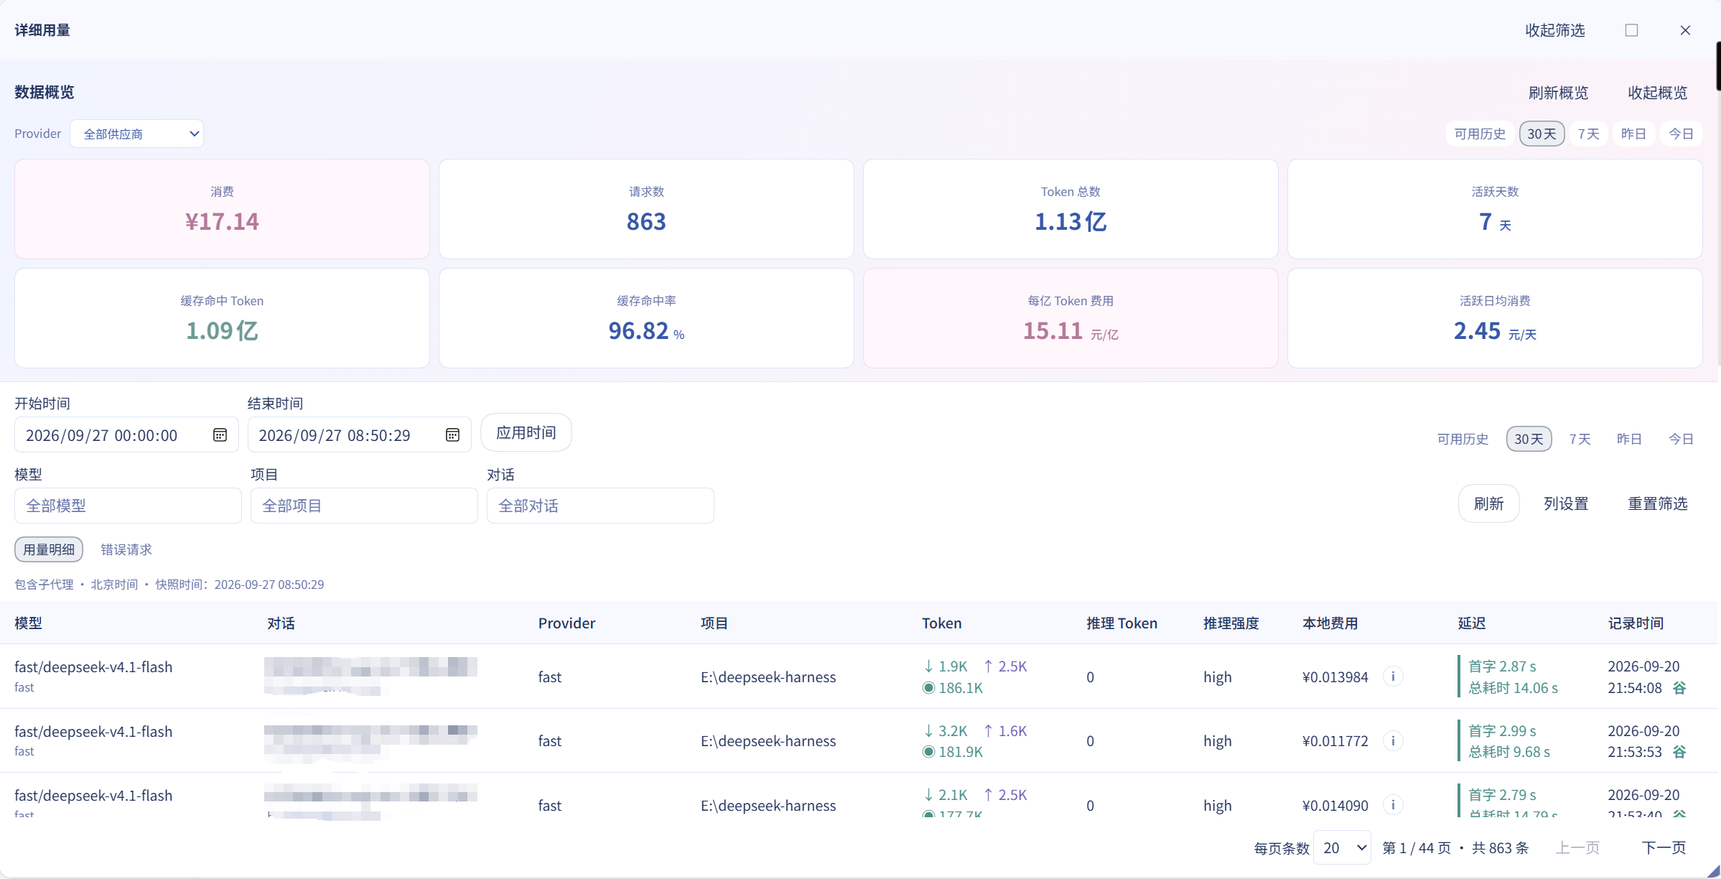Select overview range 今日
The width and height of the screenshot is (1721, 879).
pos(1681,134)
